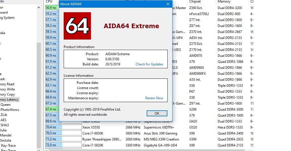
Task: Sort by the Chipset column header
Action: [x=195, y=2]
